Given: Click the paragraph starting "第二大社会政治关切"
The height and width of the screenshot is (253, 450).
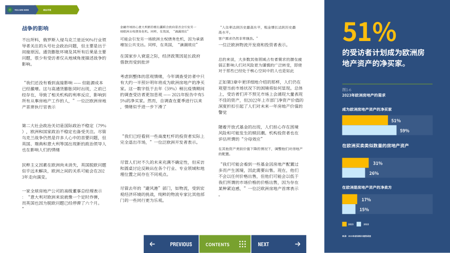Looking at the screenshot, I should [64, 138].
